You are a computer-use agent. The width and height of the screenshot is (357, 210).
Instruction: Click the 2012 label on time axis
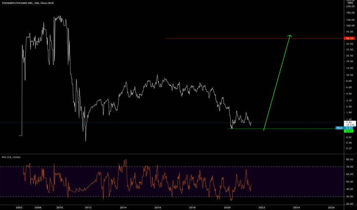[88, 207]
